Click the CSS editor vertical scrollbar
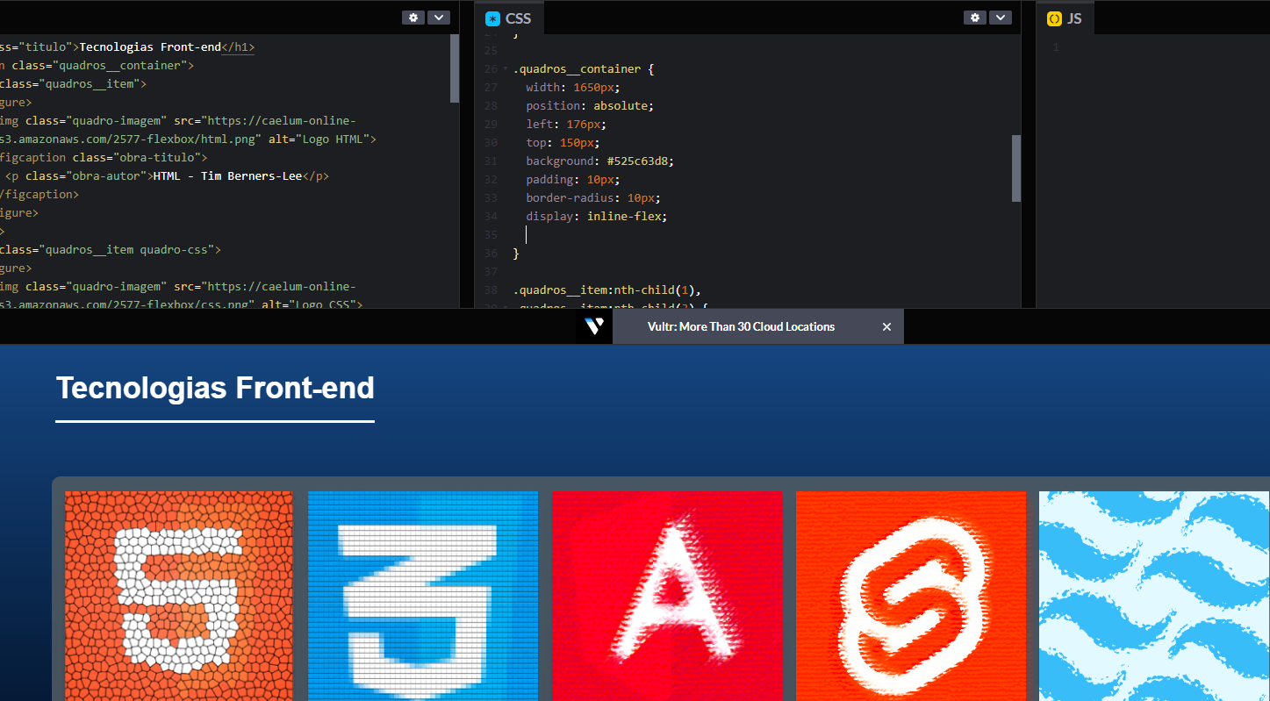Image resolution: width=1270 pixels, height=701 pixels. click(x=1016, y=168)
